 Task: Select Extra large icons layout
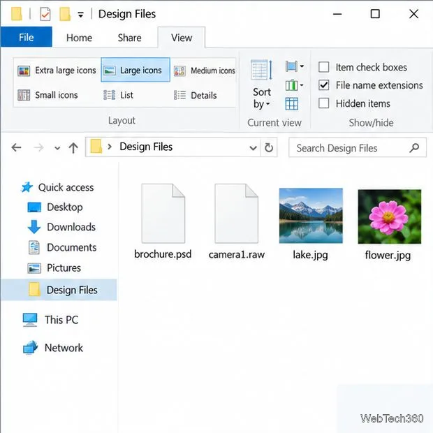(57, 71)
